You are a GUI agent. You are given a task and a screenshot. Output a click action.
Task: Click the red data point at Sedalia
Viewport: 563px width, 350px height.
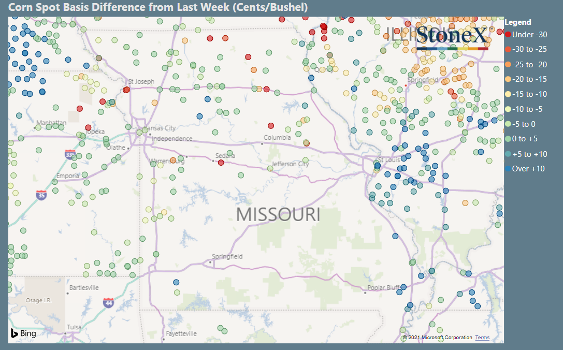[221, 163]
